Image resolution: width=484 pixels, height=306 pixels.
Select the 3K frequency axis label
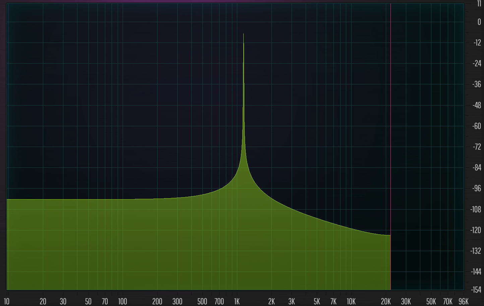click(x=292, y=301)
